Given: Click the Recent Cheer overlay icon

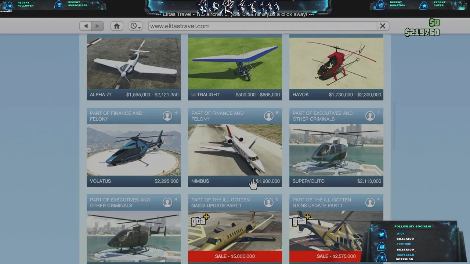Looking at the screenshot, I should [424, 5].
